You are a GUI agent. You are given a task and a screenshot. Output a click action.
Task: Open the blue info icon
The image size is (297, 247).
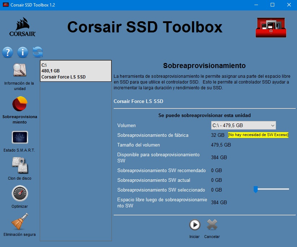[22, 52]
